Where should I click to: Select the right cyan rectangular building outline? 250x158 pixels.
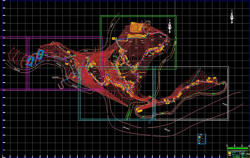pyautogui.click(x=40, y=54)
